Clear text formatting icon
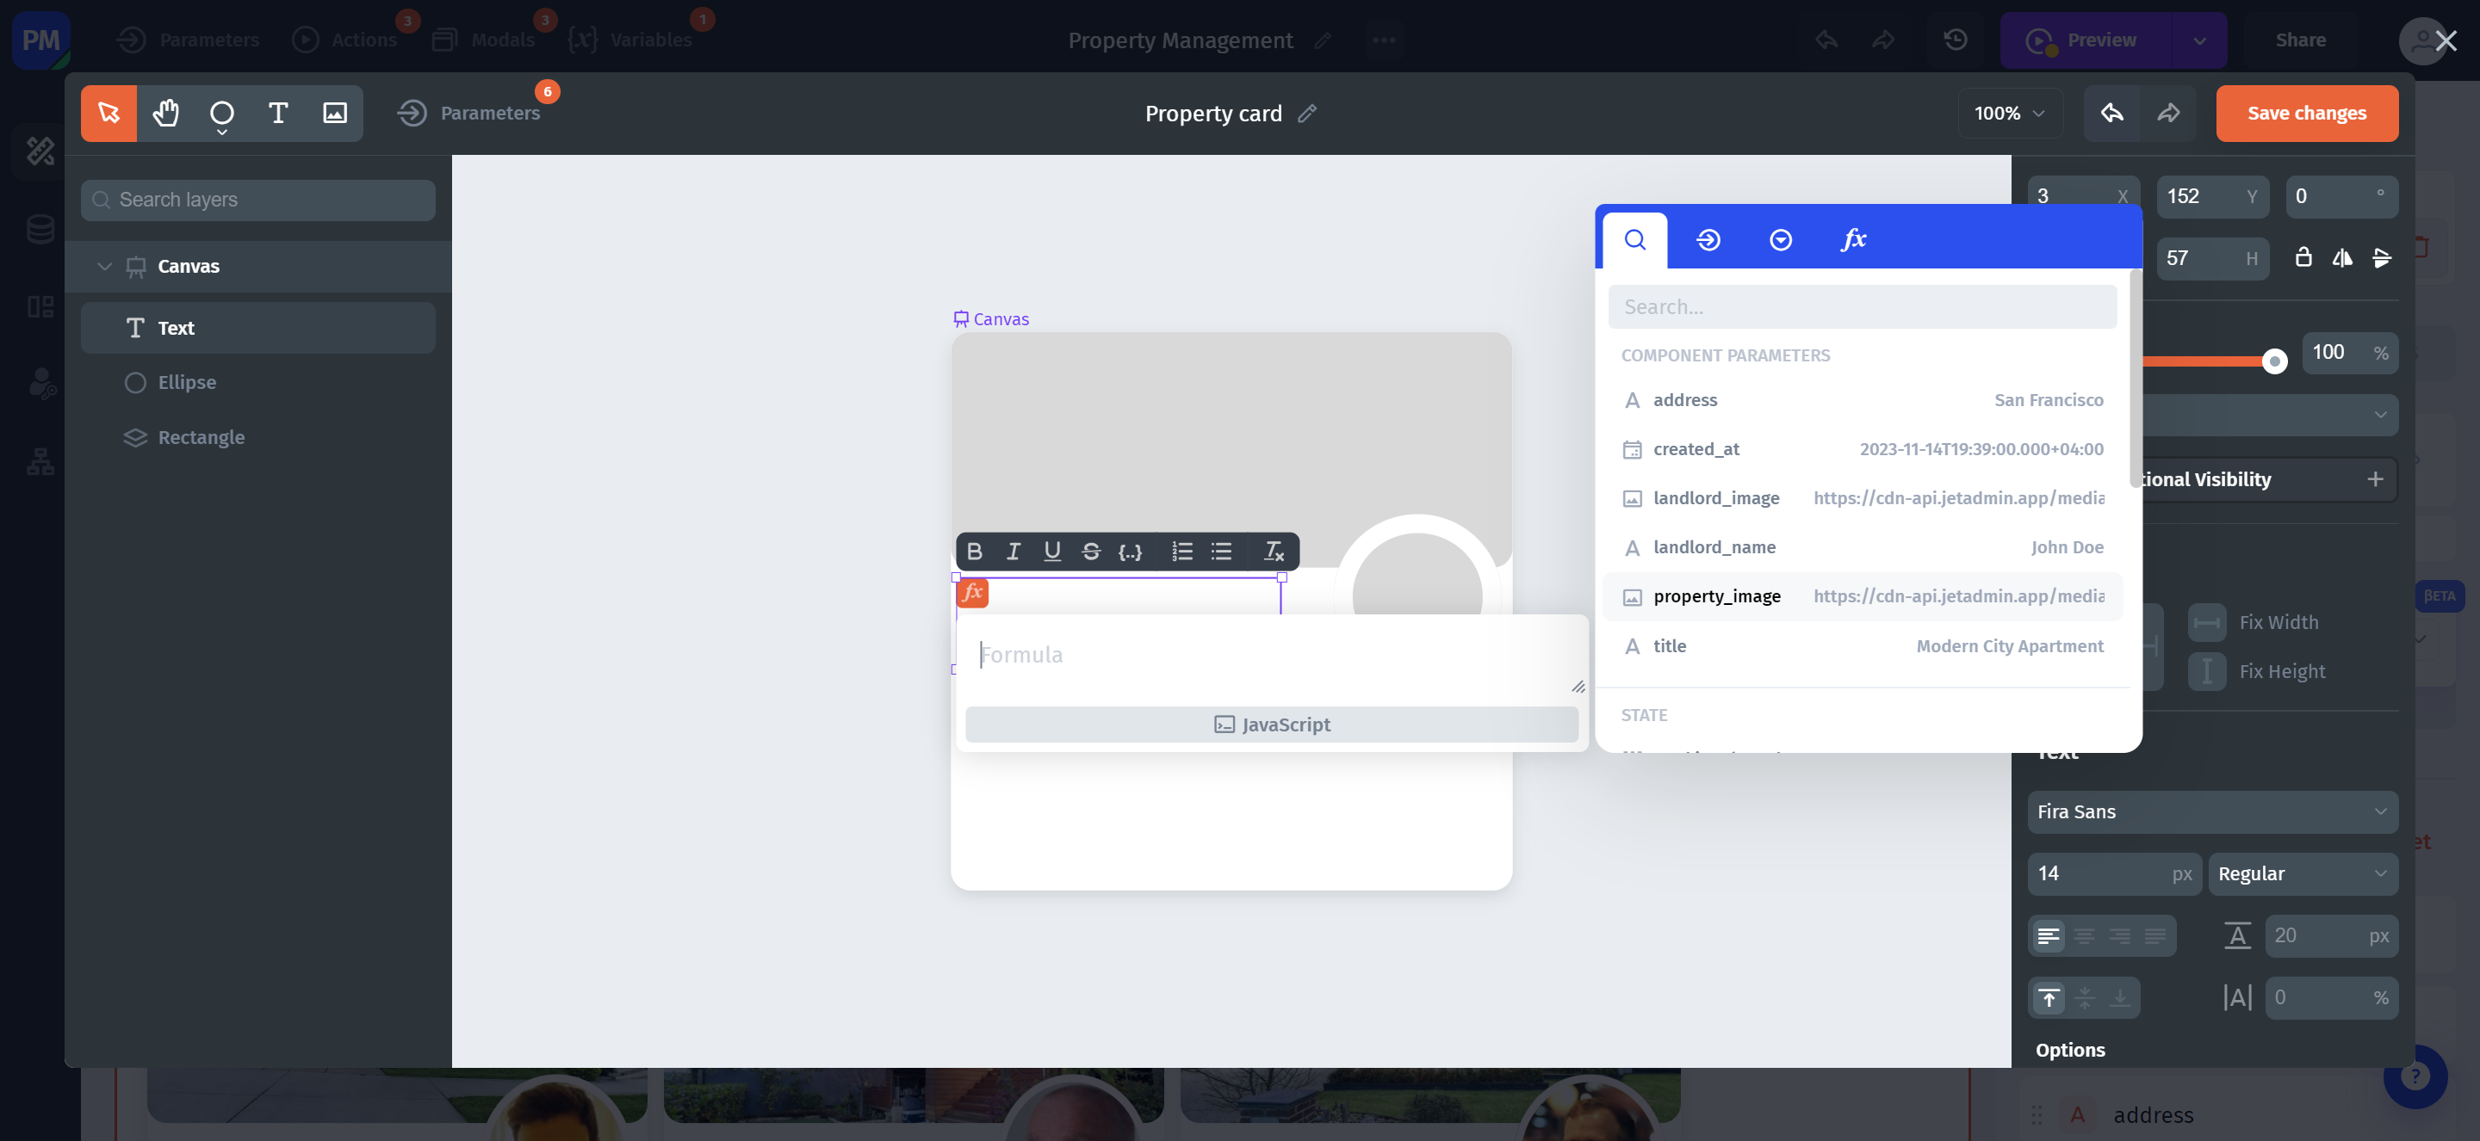Viewport: 2480px width, 1141px height. (x=1274, y=552)
